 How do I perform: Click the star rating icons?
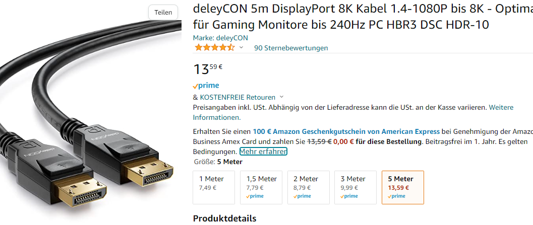pos(214,48)
